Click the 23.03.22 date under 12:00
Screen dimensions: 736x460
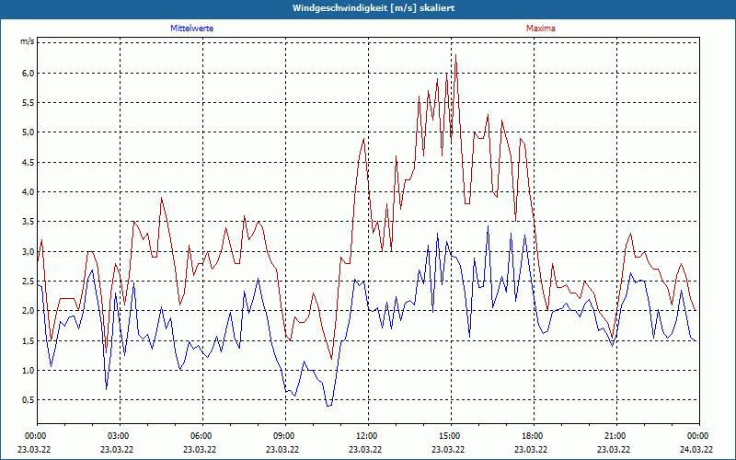pos(365,450)
